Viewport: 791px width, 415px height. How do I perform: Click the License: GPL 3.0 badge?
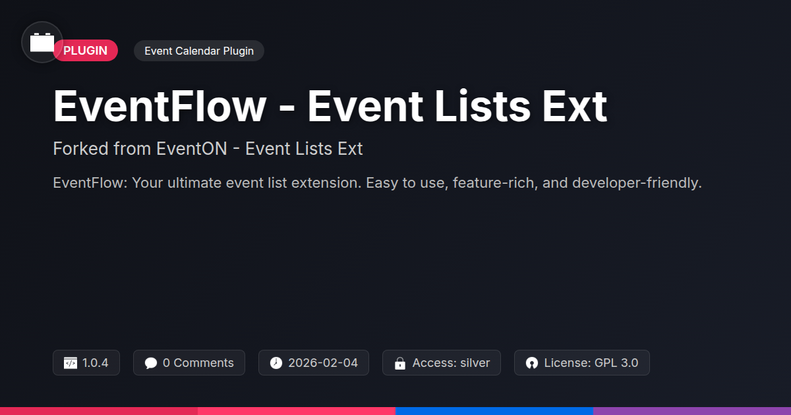[x=582, y=363]
